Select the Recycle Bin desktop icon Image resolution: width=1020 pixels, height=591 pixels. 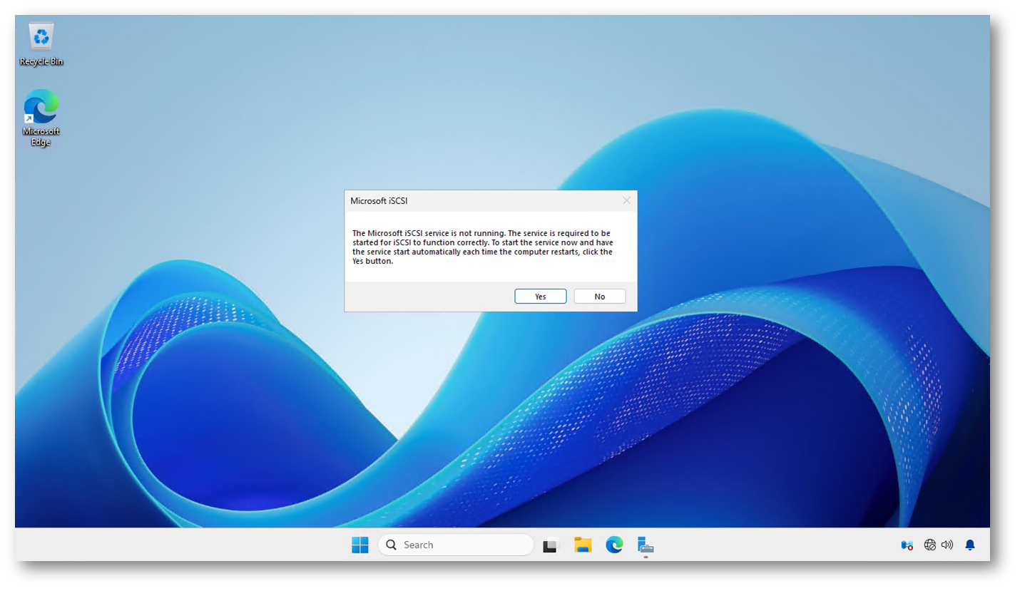[41, 38]
